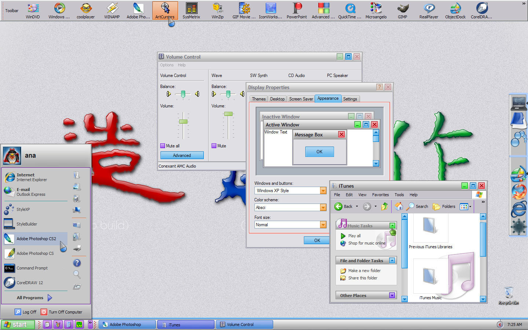The height and width of the screenshot is (330, 528).
Task: Open CorelDRAW from the top toolbar
Action: tap(482, 11)
